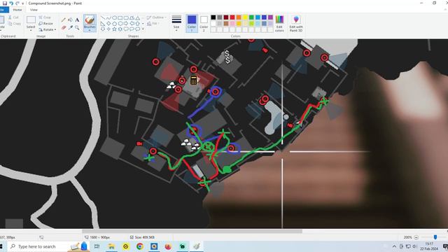Save the image with the floppy disk icon
Viewport: 448px width, 252px height.
(x=5, y=3)
